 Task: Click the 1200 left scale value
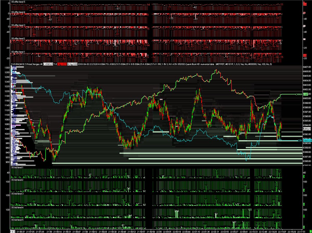point(8,91)
